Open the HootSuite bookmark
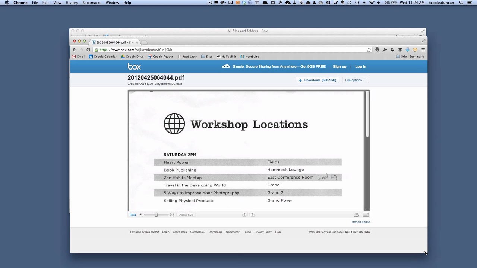The height and width of the screenshot is (268, 477). click(x=249, y=57)
